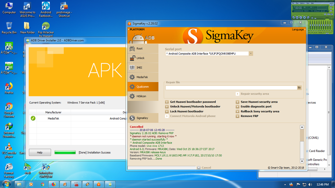Screen dimensions: 335x188
Task: Open Chrome from the taskbar
Action: click(42, 184)
